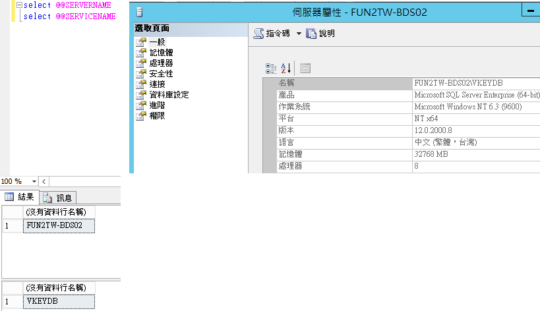Click value Microsoft Windows NT 6.3 (9600)
Viewport: 540px width, 311px height.
468,107
